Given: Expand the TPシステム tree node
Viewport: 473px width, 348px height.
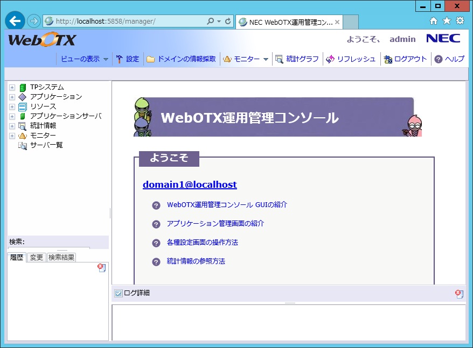Looking at the screenshot, I should (x=12, y=88).
